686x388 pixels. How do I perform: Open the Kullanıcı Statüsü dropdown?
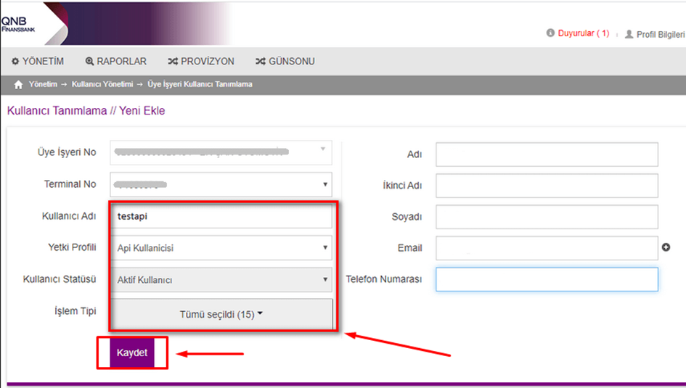click(x=221, y=280)
